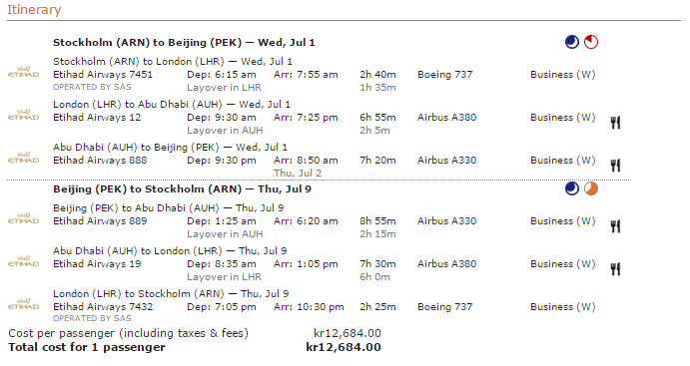Click Airbus A380 aircraft for flight 12
The height and width of the screenshot is (366, 690).
pyautogui.click(x=446, y=118)
